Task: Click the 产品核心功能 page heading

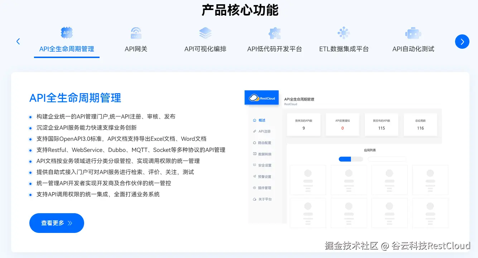Action: [x=240, y=10]
